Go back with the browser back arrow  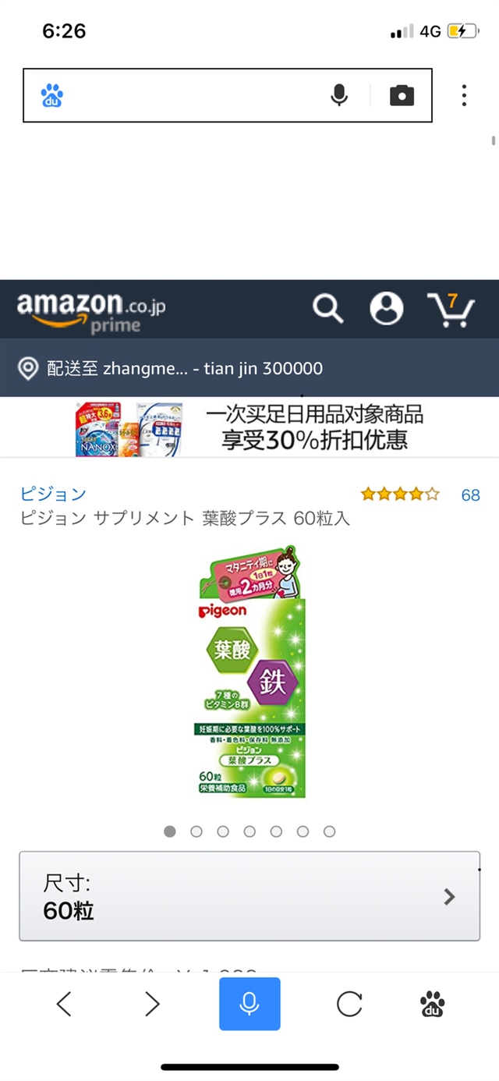pos(64,1004)
